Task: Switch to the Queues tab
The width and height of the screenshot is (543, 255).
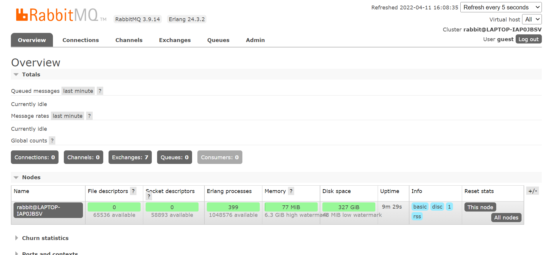Action: tap(218, 40)
